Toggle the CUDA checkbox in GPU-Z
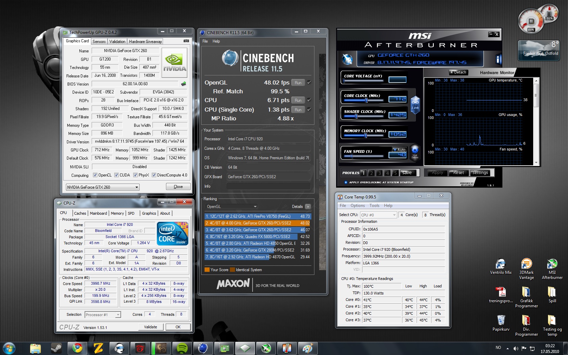568x355 pixels. 116,175
